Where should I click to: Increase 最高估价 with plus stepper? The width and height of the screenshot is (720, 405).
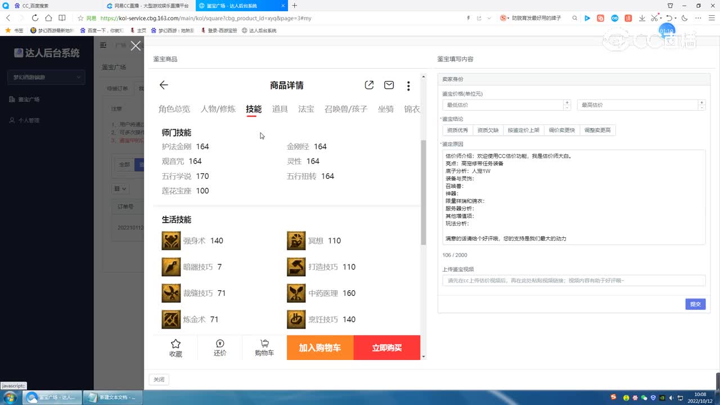[x=701, y=102]
